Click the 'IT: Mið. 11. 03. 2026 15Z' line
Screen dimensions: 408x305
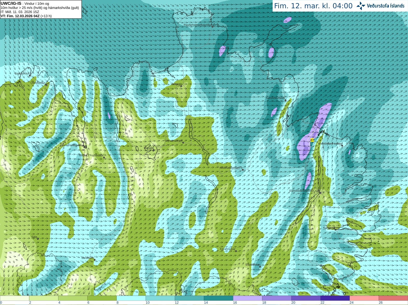[20, 12]
